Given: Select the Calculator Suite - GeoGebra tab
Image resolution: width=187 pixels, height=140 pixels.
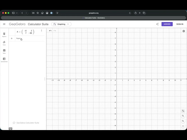Looking at the screenshot, I should [93, 18].
